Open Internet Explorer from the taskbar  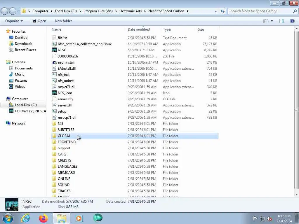pyautogui.click(x=25, y=218)
